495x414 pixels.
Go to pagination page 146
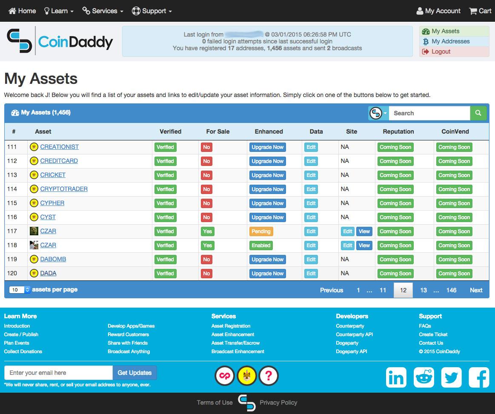click(451, 290)
